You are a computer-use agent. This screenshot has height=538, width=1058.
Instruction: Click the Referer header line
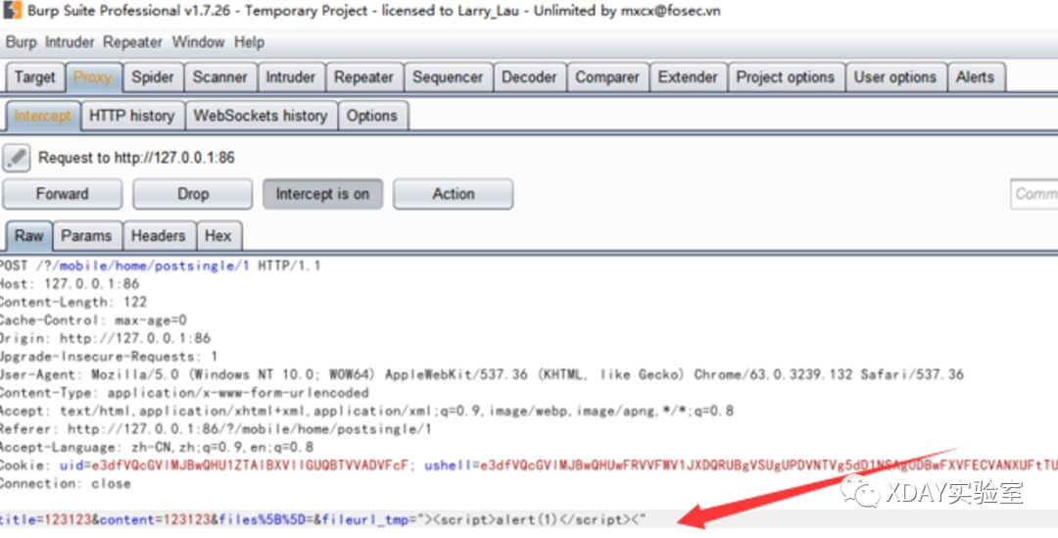(x=216, y=429)
